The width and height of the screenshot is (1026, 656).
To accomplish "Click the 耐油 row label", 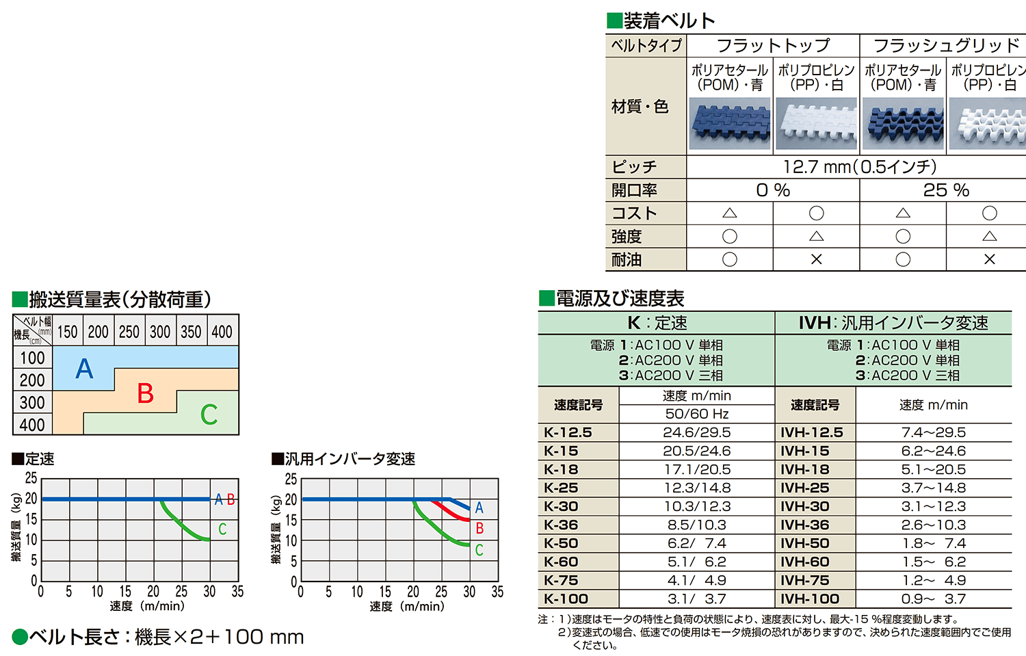I will coord(627,260).
